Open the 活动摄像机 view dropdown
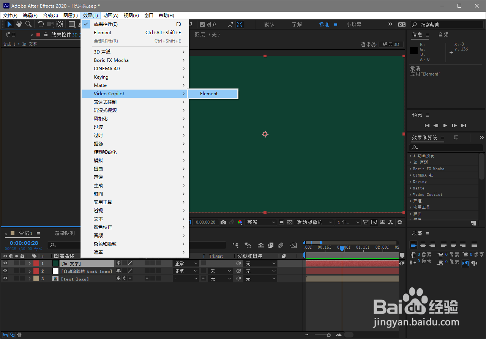The height and width of the screenshot is (339, 486). [314, 222]
